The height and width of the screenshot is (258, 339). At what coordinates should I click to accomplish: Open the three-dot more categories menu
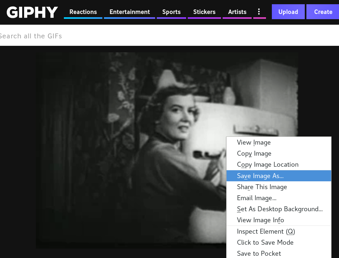[x=259, y=12]
